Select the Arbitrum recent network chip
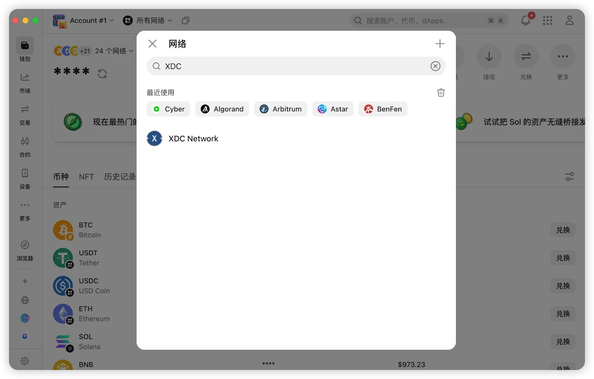 pos(280,109)
